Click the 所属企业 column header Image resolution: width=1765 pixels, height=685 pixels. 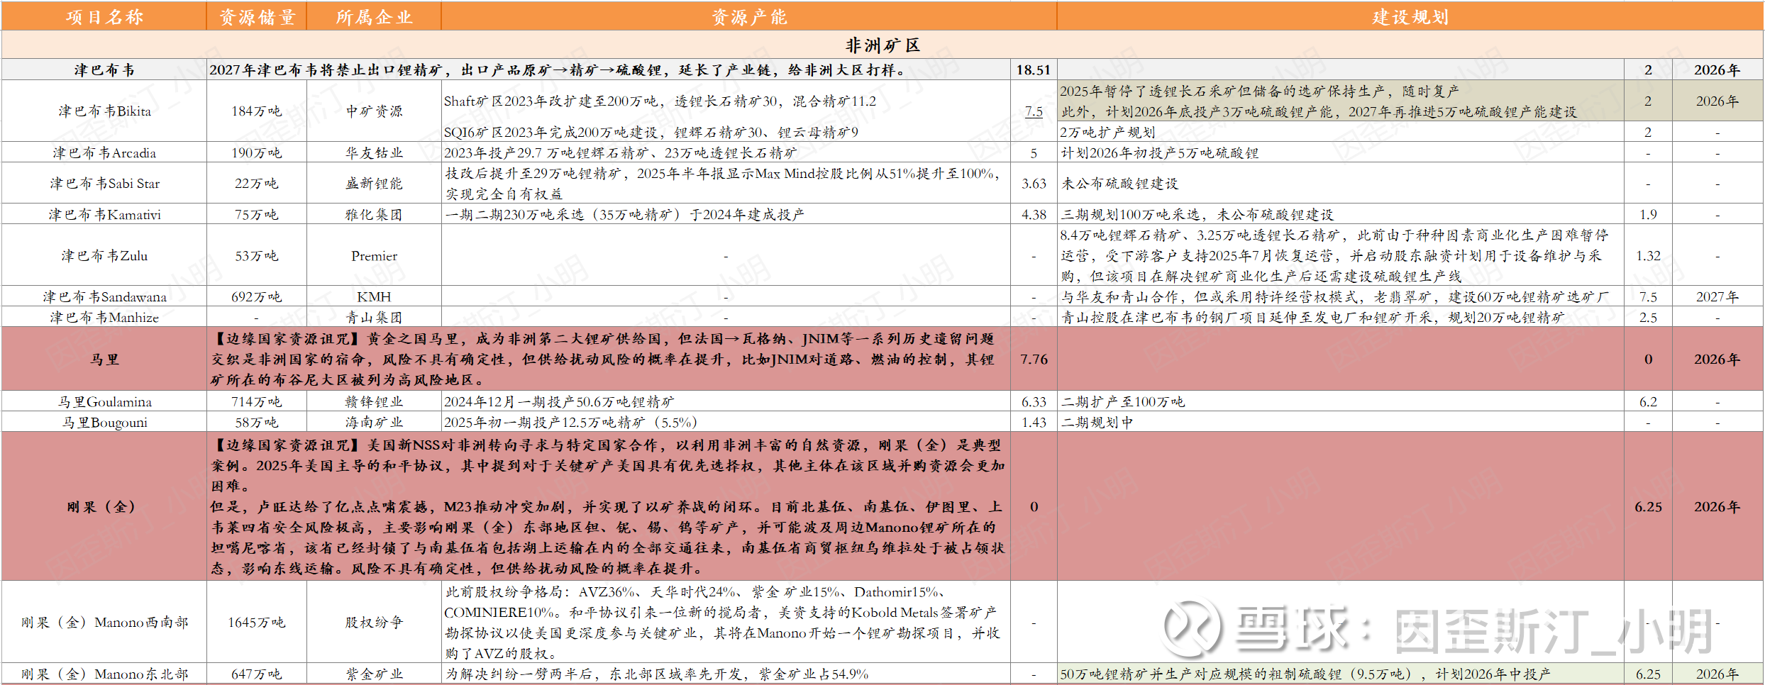[x=374, y=16]
